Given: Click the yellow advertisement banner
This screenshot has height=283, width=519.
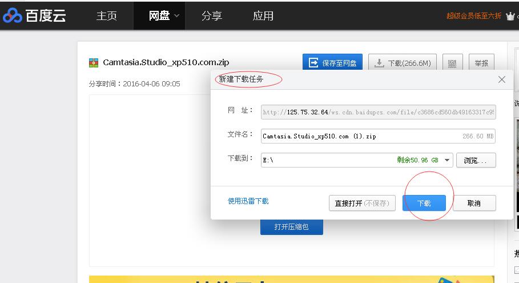Looking at the screenshot, I should point(292,279).
